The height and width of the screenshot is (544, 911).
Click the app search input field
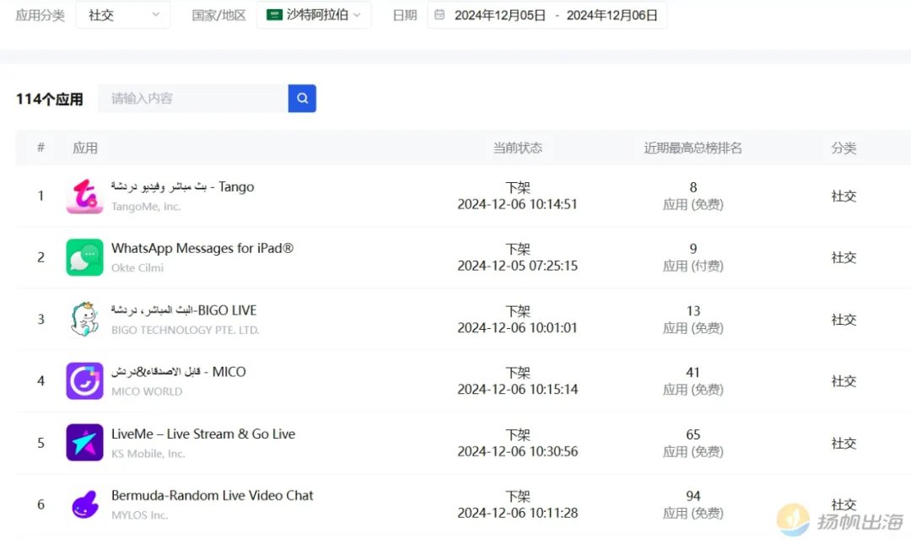point(193,99)
